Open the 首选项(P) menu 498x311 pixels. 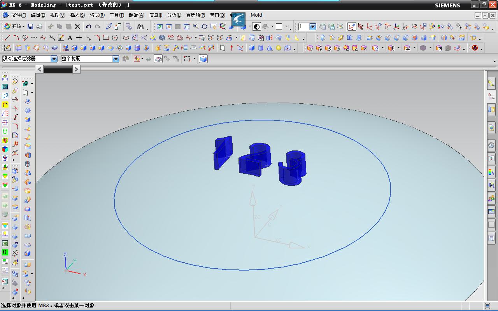click(196, 15)
